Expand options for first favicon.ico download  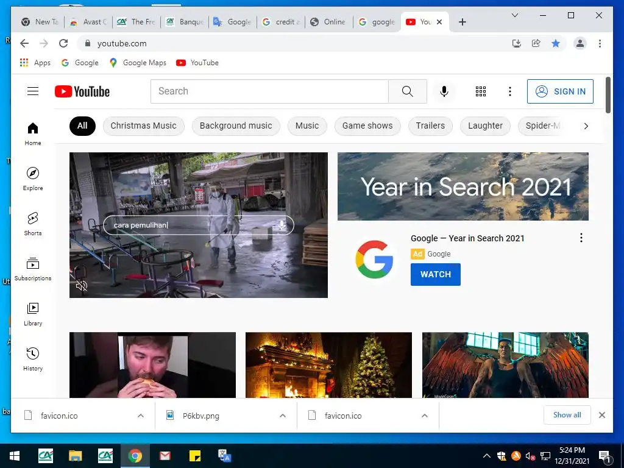click(x=141, y=416)
